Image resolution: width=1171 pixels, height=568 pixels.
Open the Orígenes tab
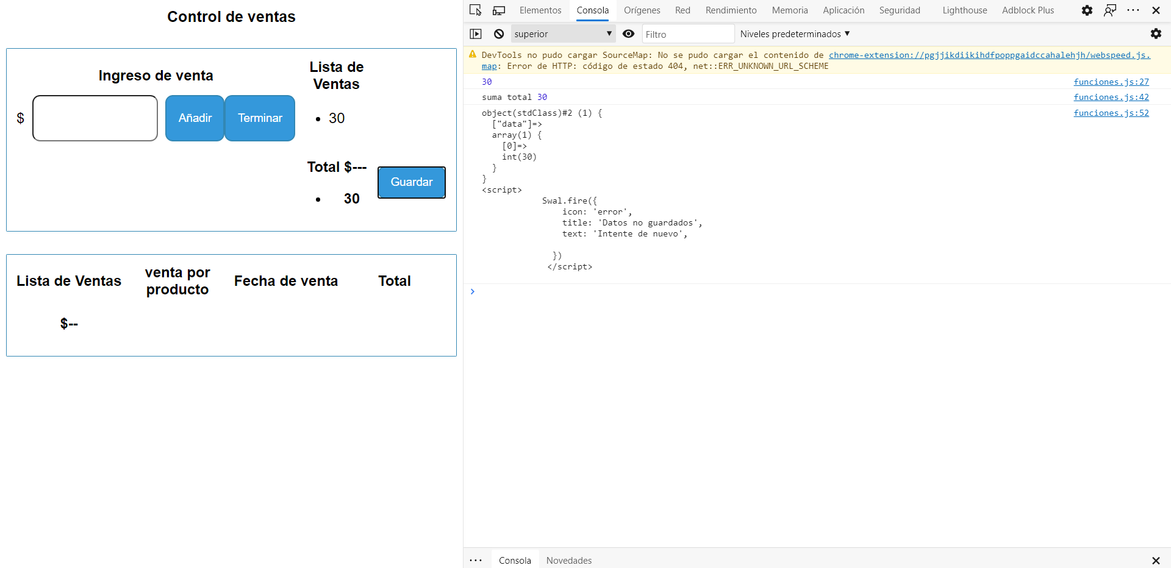coord(642,10)
